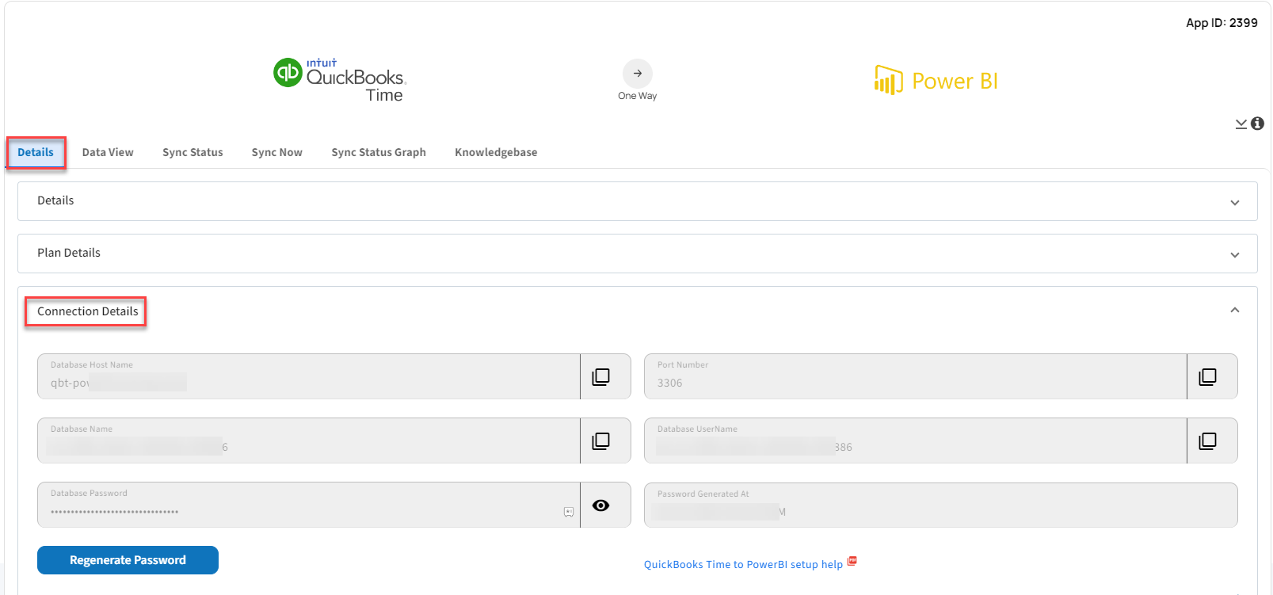The width and height of the screenshot is (1273, 595).
Task: Open the Knowledgebase tab
Action: 496,152
